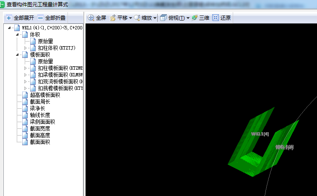Select 原始量 under 体积

(x=45, y=41)
